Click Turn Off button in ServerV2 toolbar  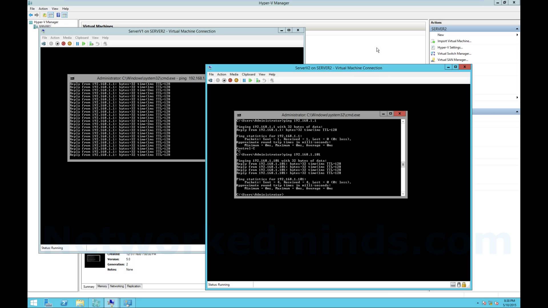click(224, 80)
